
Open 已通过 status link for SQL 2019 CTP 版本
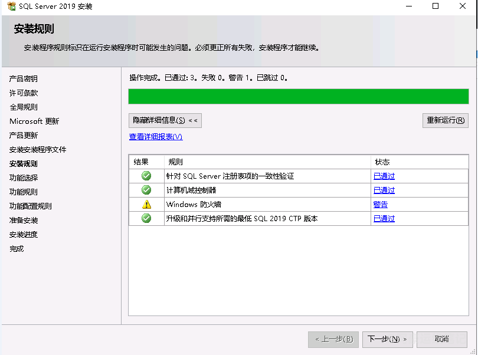coord(384,219)
